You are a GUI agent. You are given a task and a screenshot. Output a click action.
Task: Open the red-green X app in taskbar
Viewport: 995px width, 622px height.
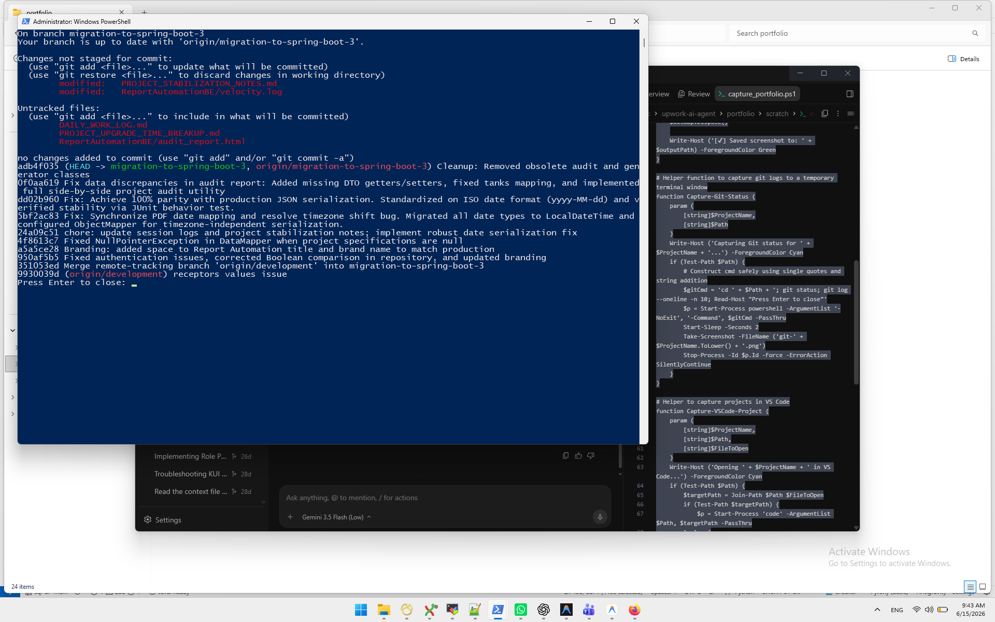(430, 610)
